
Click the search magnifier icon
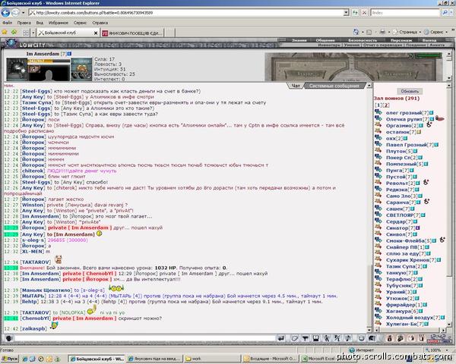pos(445,13)
